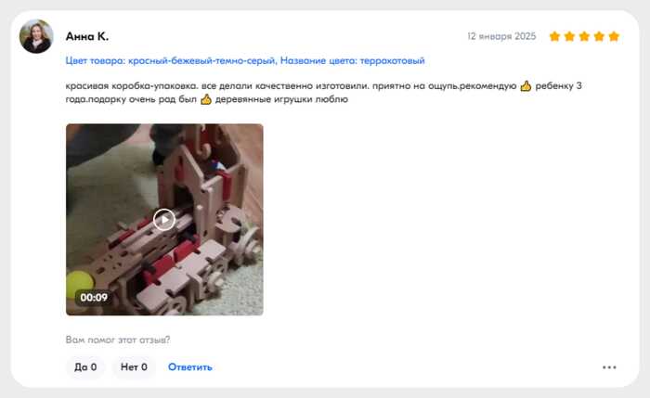The image size is (650, 398).
Task: Select the fifth (last) rating star
Action: point(614,36)
